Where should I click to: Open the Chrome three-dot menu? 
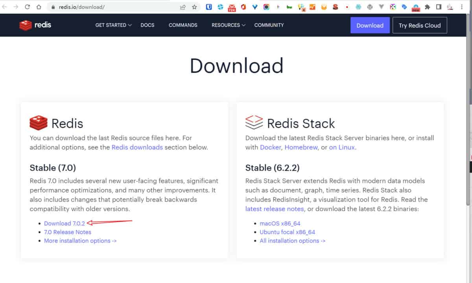point(462,7)
